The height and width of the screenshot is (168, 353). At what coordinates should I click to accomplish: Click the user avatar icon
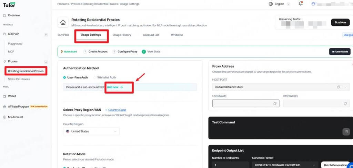click(313, 4)
